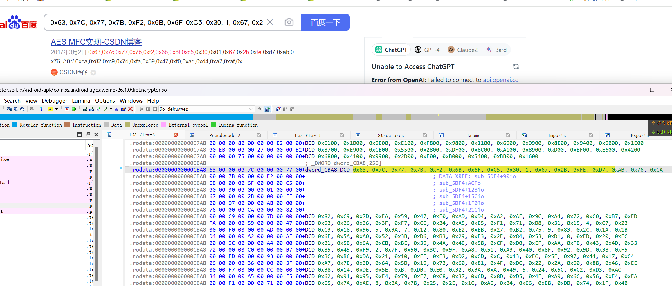The height and width of the screenshot is (286, 672).
Task: Open the dropdown arrow next to yellow A icon
Action: (56, 109)
